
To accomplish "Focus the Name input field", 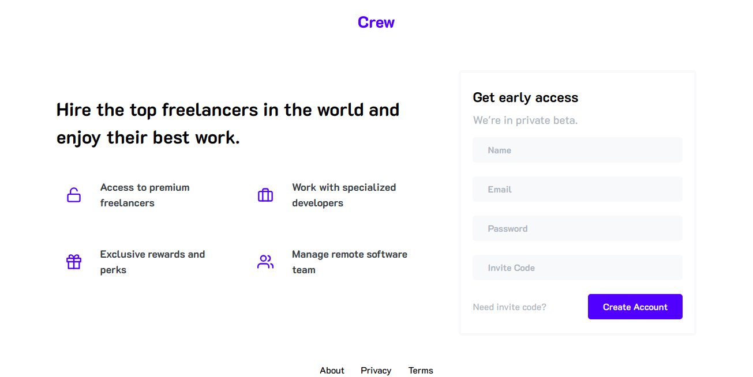I will coord(578,150).
